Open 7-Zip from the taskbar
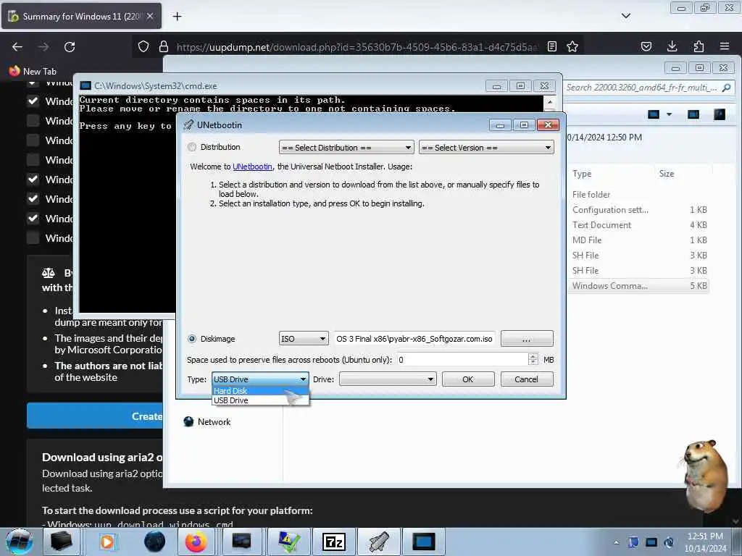 pyautogui.click(x=333, y=542)
